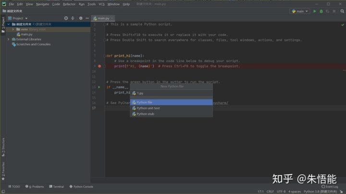Open the Navigate menu
The width and height of the screenshot is (346, 194).
pyautogui.click(x=42, y=4)
